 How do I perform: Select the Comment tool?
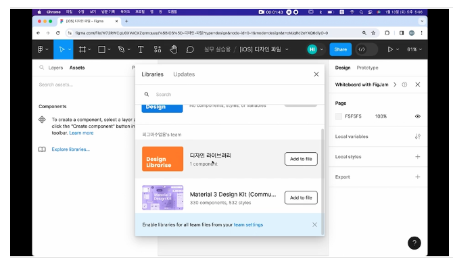pyautogui.click(x=190, y=49)
